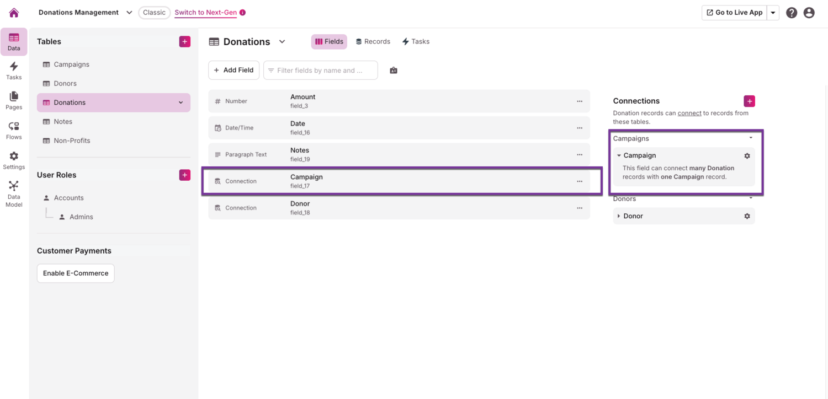Open the Go to Live App dropdown arrow
The height and width of the screenshot is (399, 828).
tap(773, 13)
